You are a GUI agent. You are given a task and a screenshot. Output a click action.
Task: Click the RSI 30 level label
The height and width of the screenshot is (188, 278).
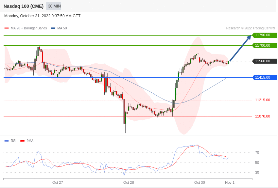point(257,172)
